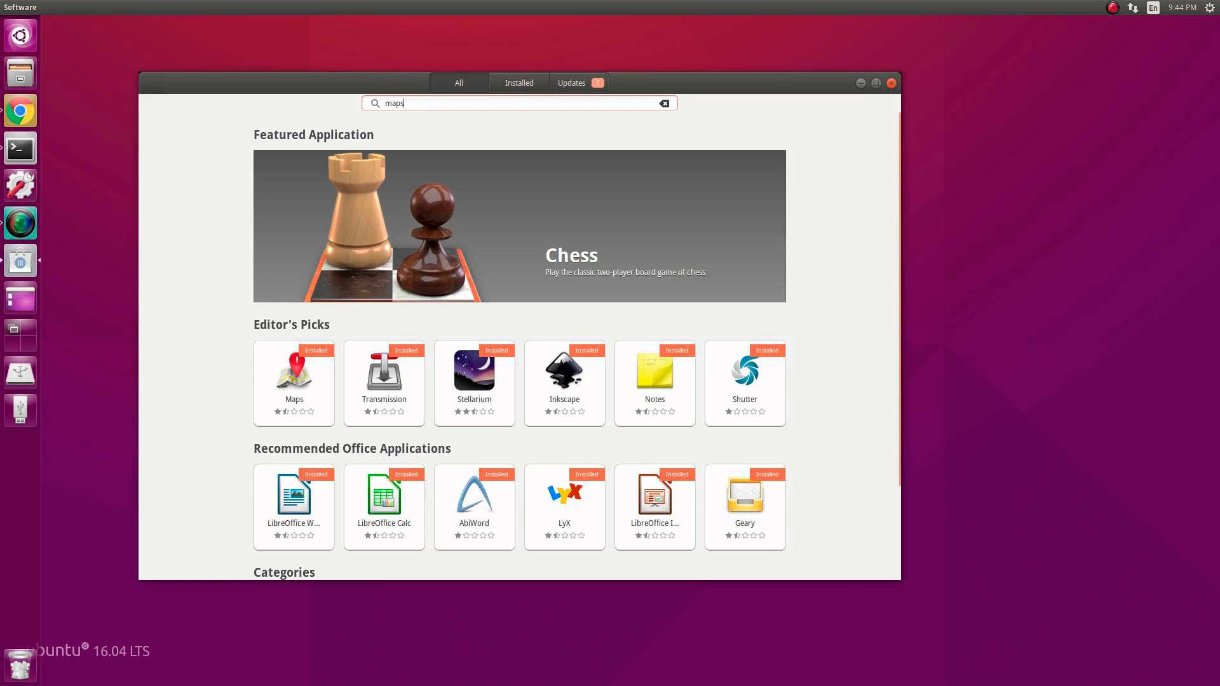
Task: Launch Files manager from launcher
Action: (x=20, y=73)
